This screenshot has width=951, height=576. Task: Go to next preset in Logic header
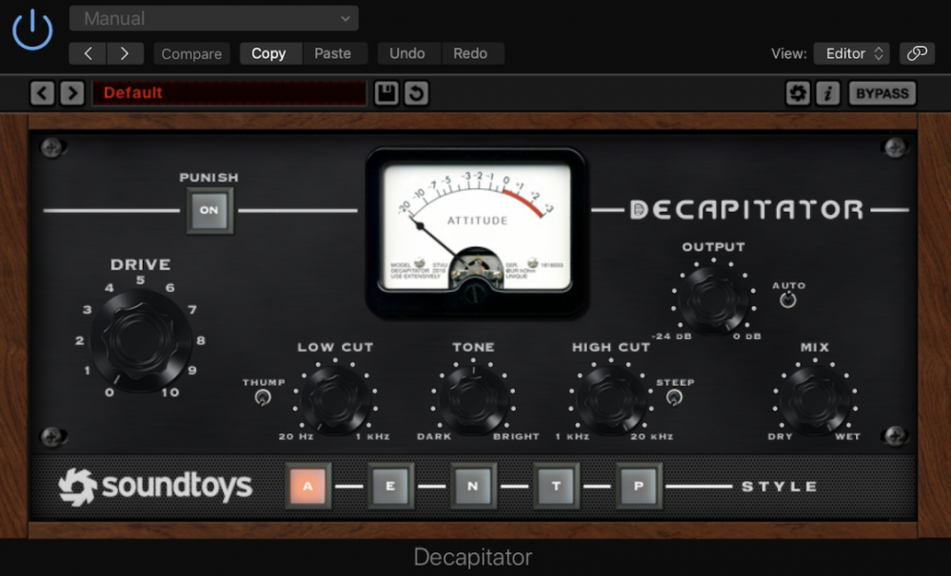pos(125,53)
